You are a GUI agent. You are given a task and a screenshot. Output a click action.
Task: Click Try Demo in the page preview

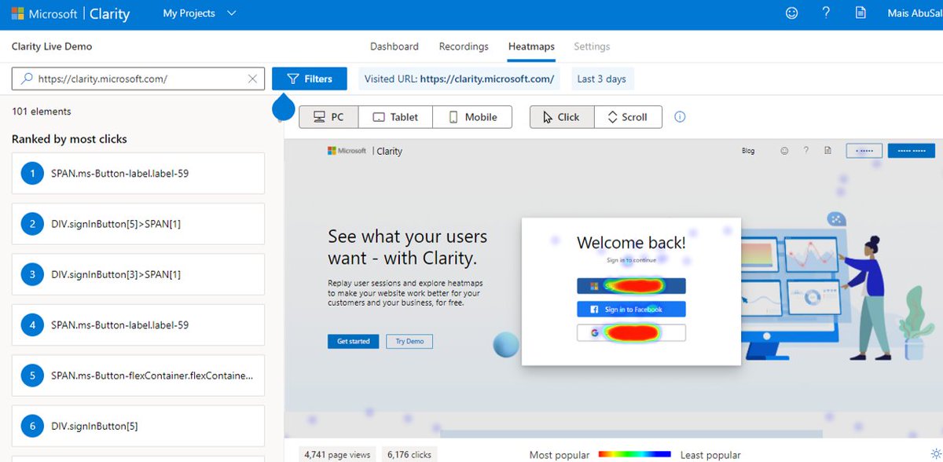[409, 341]
